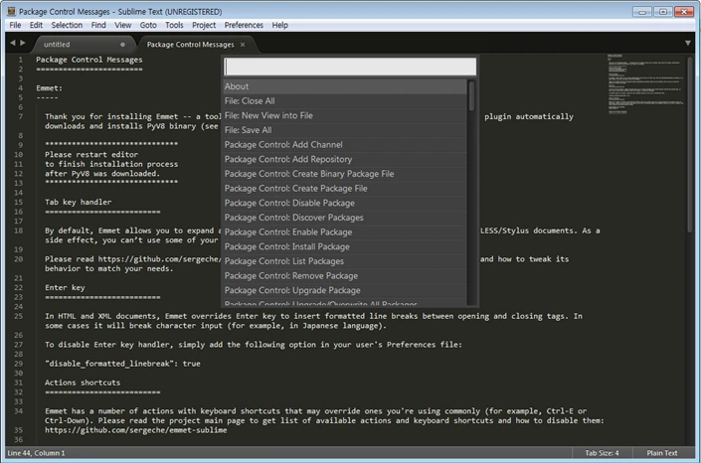Viewport: 701px width, 463px height.
Task: Select Package Control: Discover Packages
Action: (x=345, y=218)
